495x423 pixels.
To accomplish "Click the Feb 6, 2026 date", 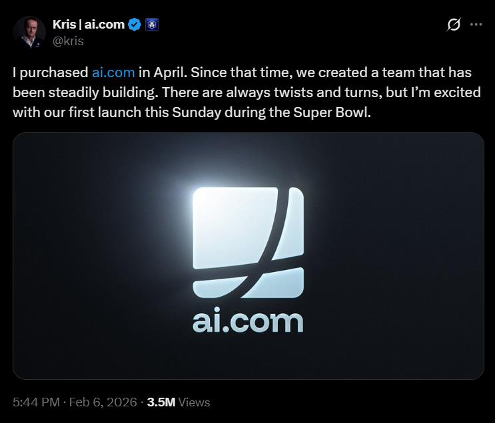I will (x=103, y=402).
